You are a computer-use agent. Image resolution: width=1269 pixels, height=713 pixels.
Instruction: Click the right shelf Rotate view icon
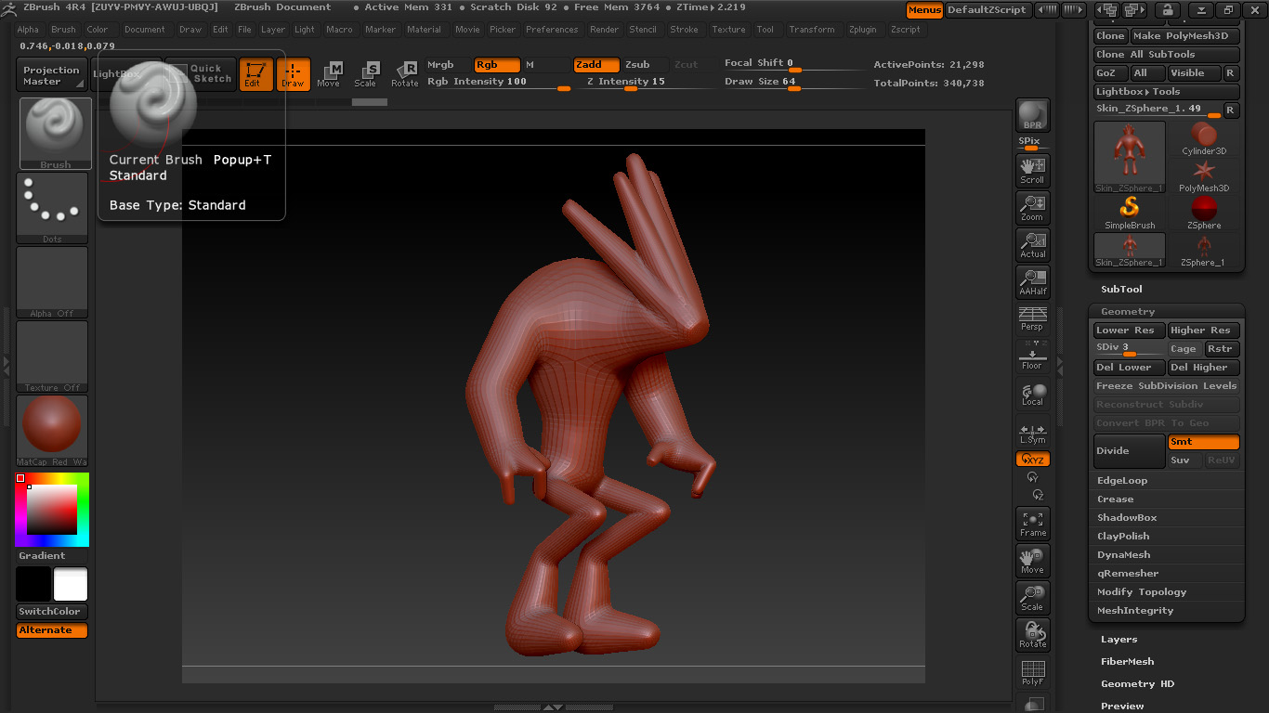(x=1032, y=636)
